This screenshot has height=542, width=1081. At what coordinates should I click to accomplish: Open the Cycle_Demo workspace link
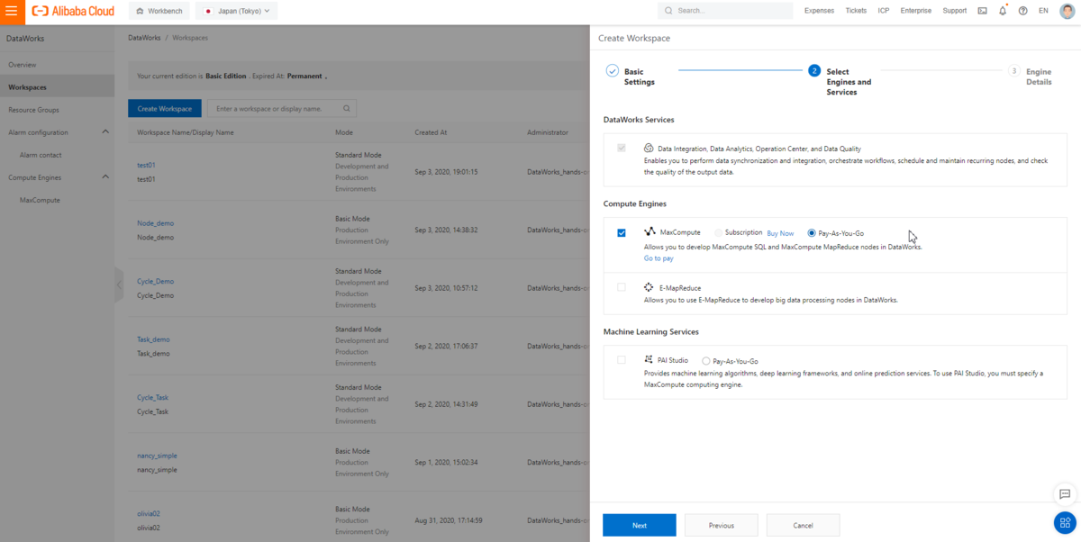coord(156,281)
